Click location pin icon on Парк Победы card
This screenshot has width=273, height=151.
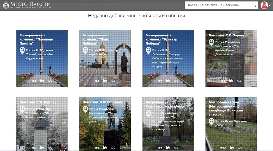(85, 51)
